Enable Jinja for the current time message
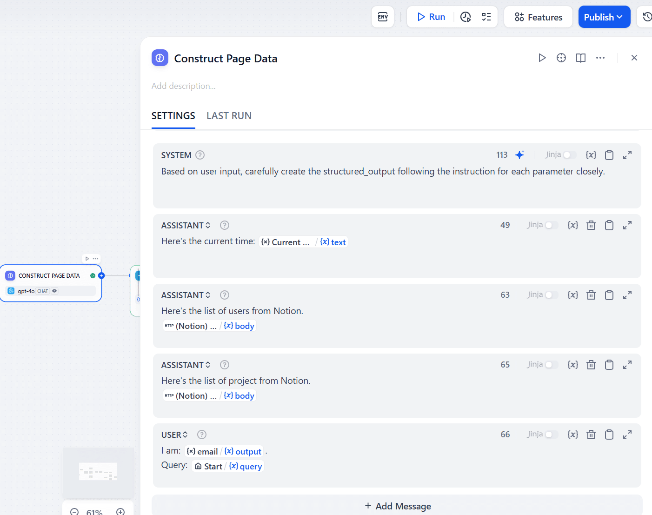The height and width of the screenshot is (515, 652). 551,225
